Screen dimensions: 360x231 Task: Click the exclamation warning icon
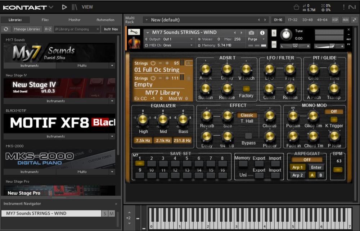pyautogui.click(x=344, y=7)
